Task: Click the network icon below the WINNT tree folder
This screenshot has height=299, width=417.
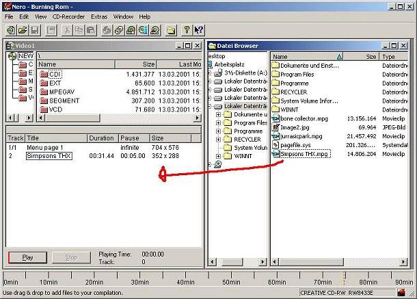Action: click(x=218, y=164)
